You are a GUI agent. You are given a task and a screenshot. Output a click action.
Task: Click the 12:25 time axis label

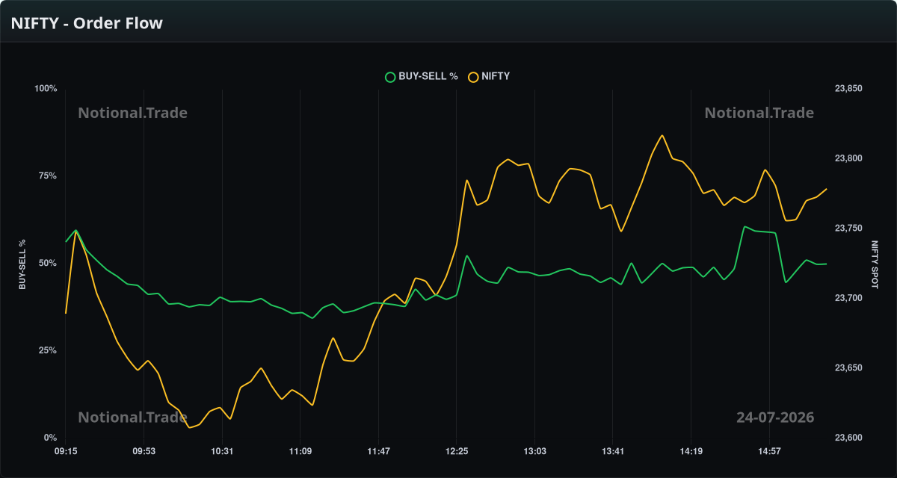(456, 451)
